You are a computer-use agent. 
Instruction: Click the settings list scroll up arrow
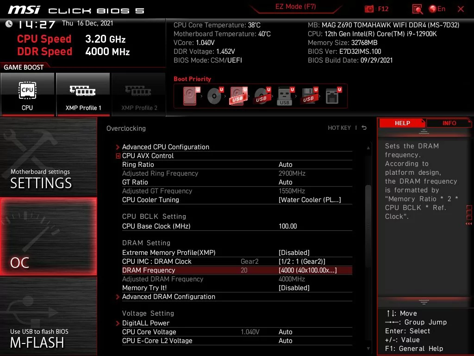368,148
